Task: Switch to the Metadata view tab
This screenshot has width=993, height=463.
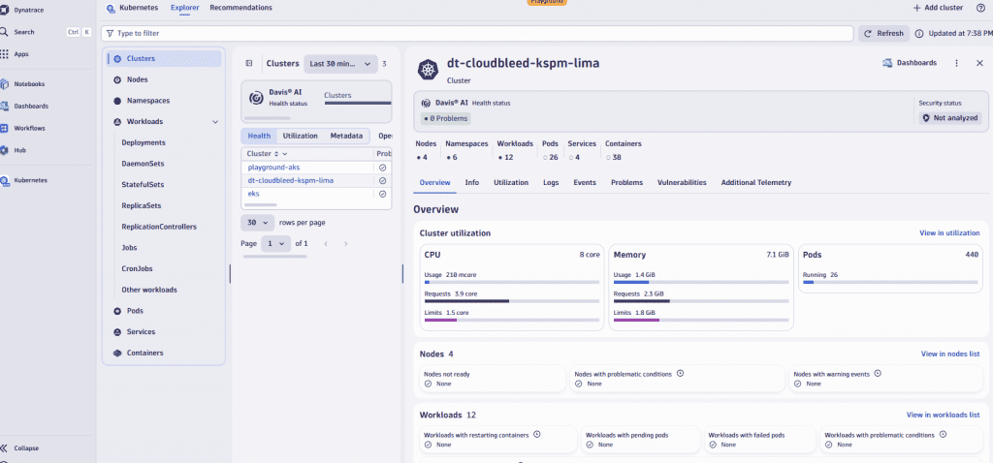Action: [346, 136]
